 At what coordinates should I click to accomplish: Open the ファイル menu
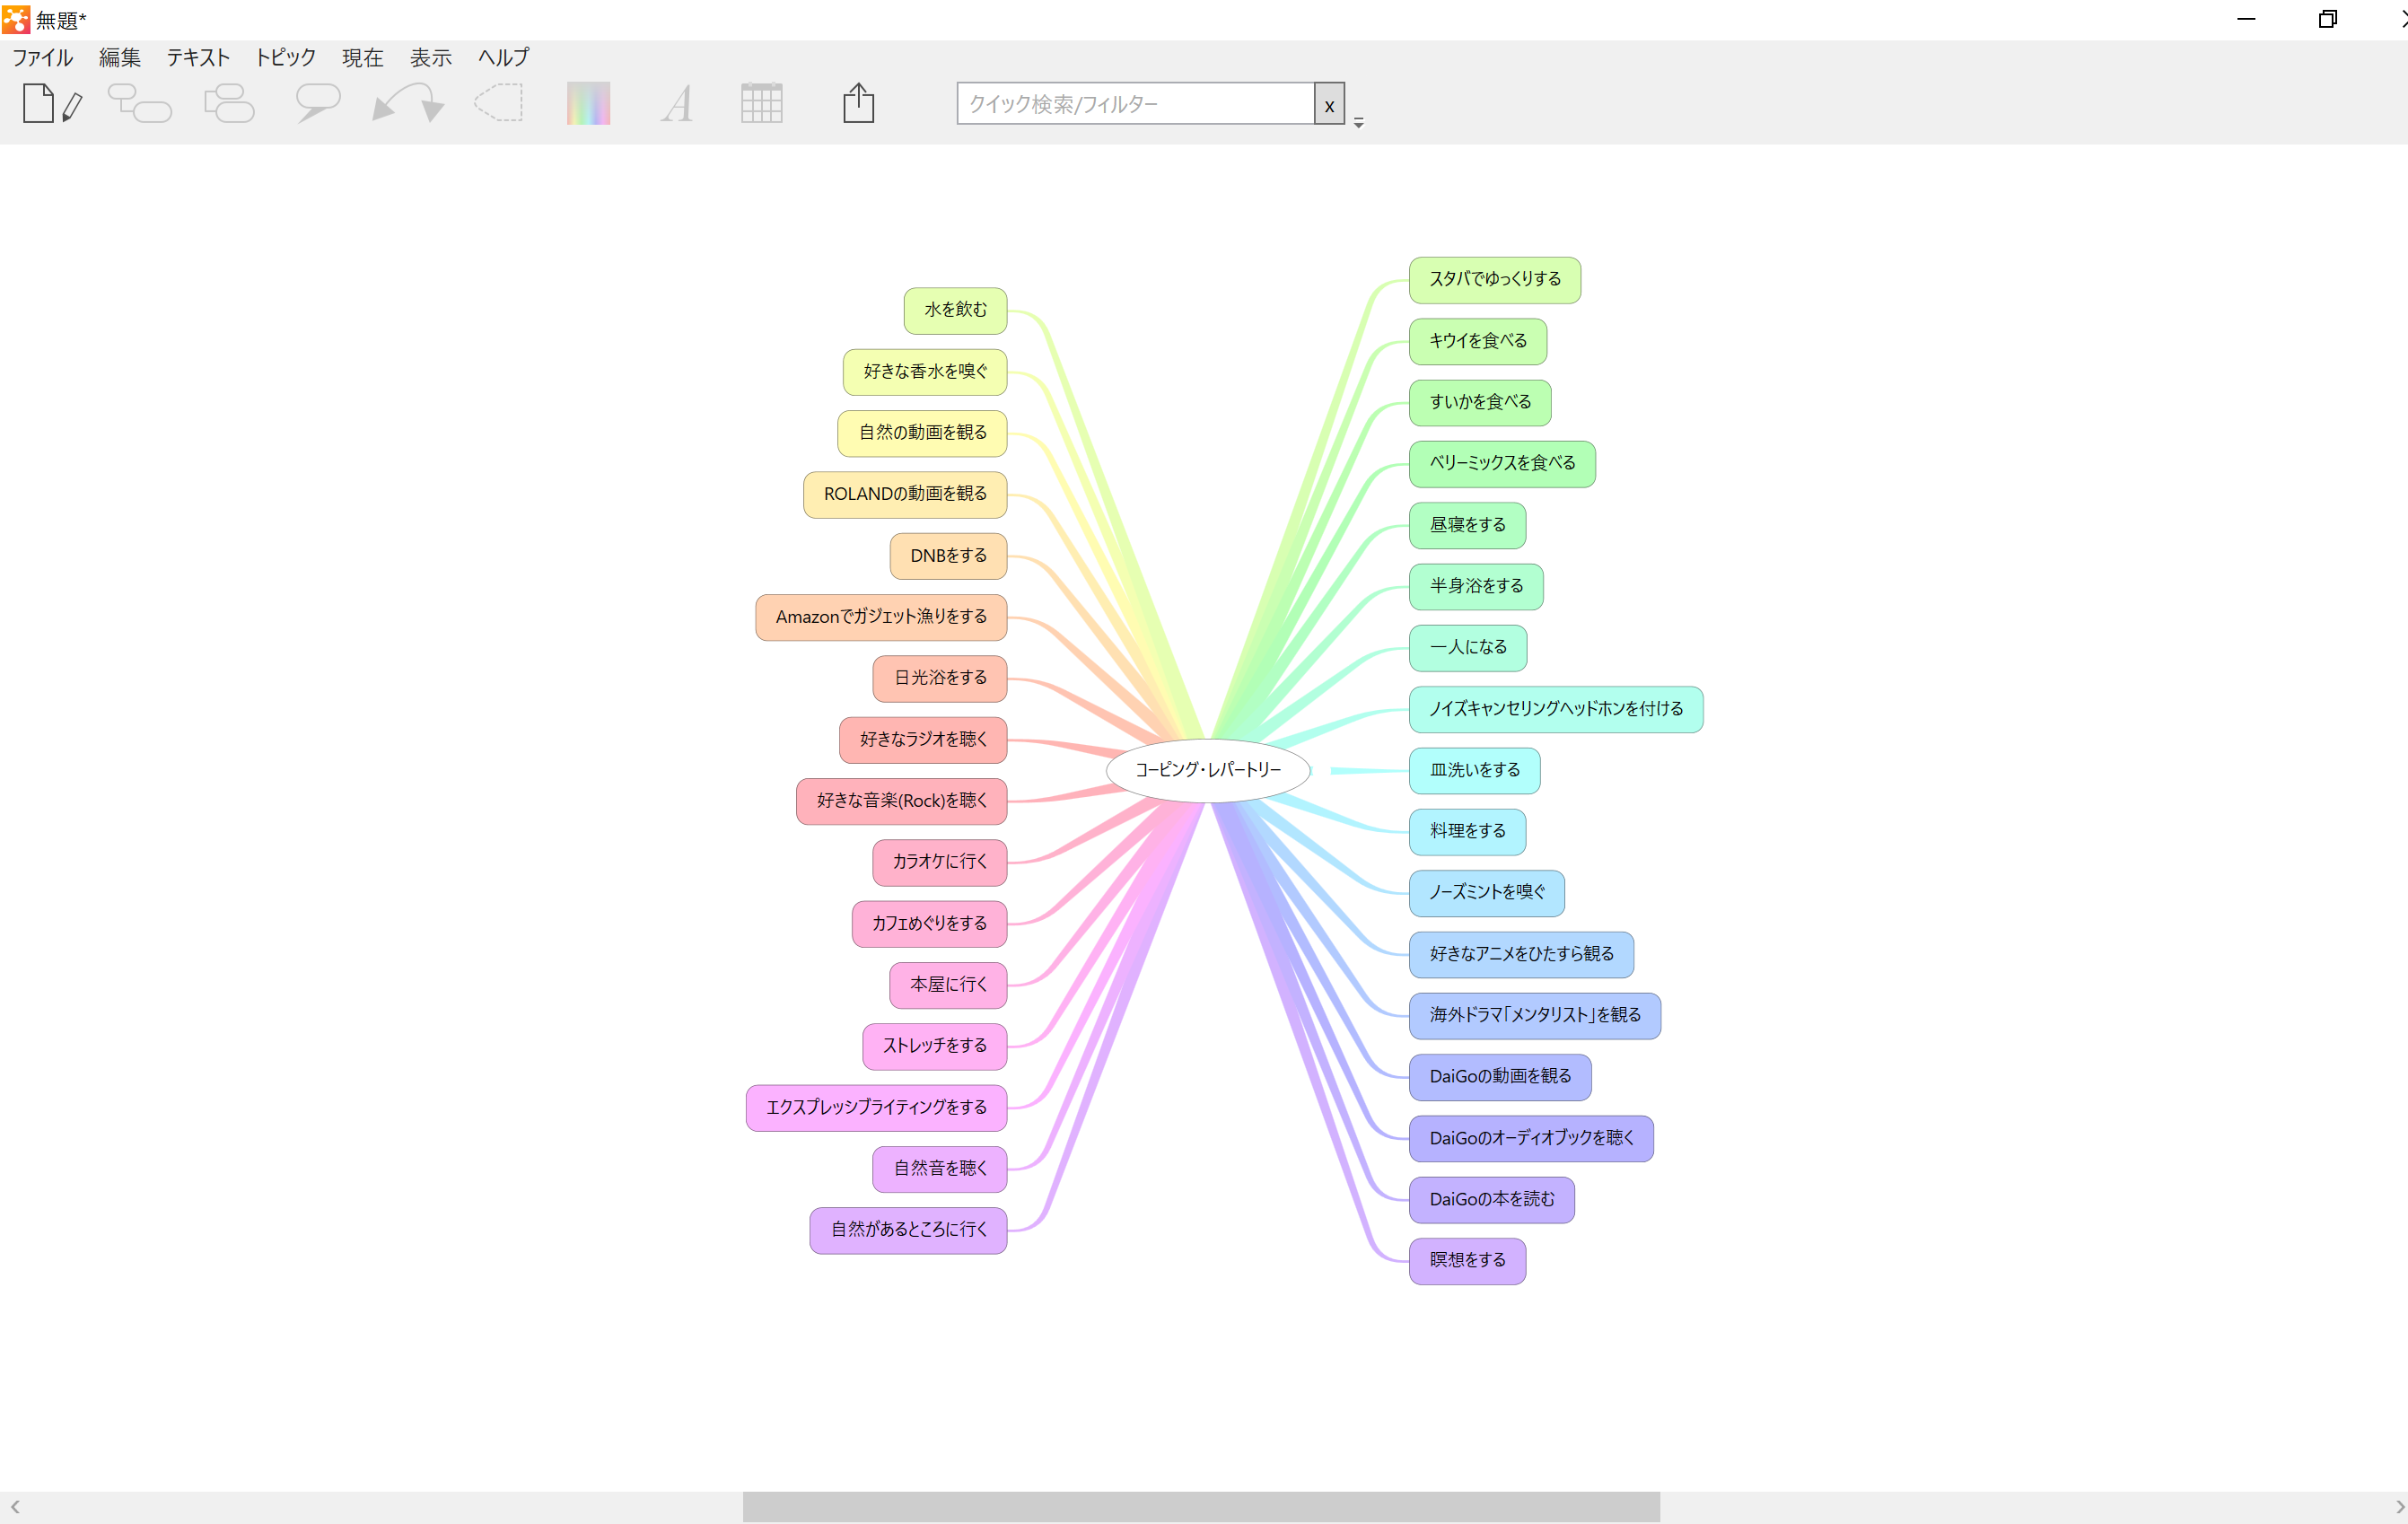[42, 57]
